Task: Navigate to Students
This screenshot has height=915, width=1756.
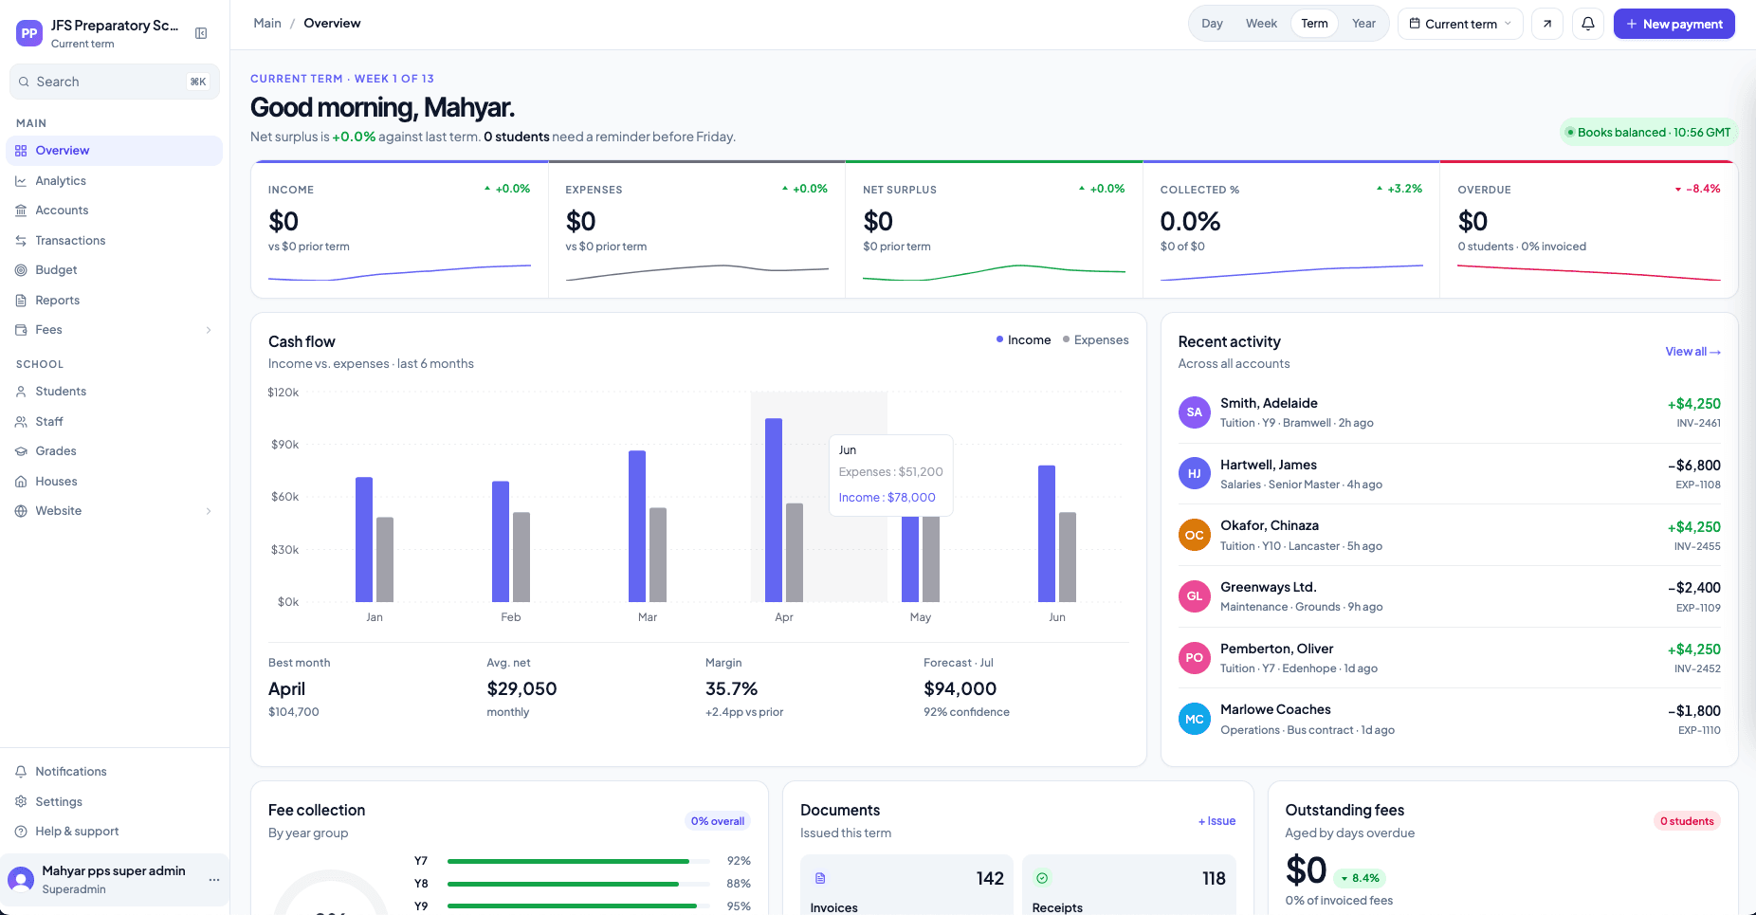Action: [115, 392]
